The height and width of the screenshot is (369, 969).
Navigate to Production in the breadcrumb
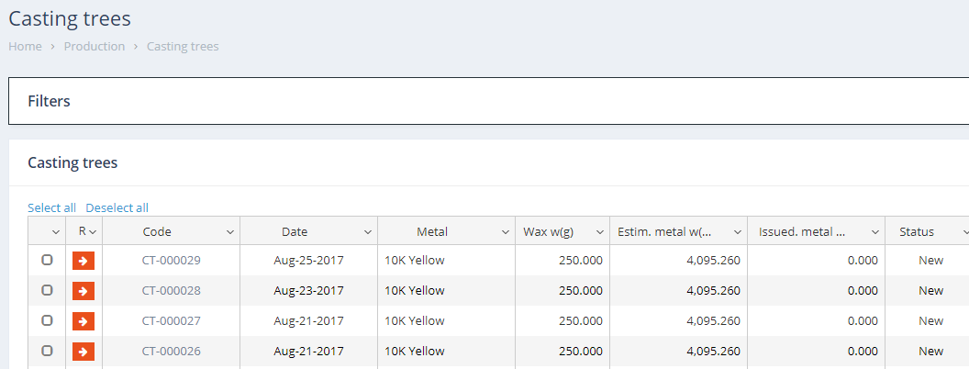pos(94,47)
